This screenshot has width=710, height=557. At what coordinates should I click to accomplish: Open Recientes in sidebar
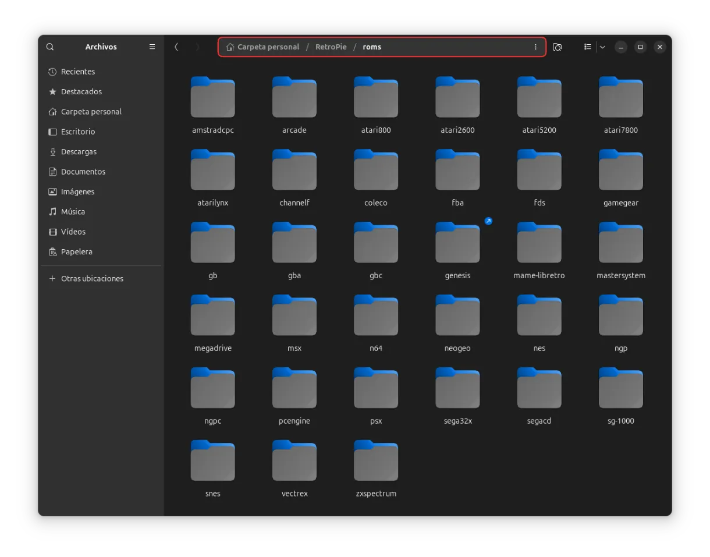point(77,72)
